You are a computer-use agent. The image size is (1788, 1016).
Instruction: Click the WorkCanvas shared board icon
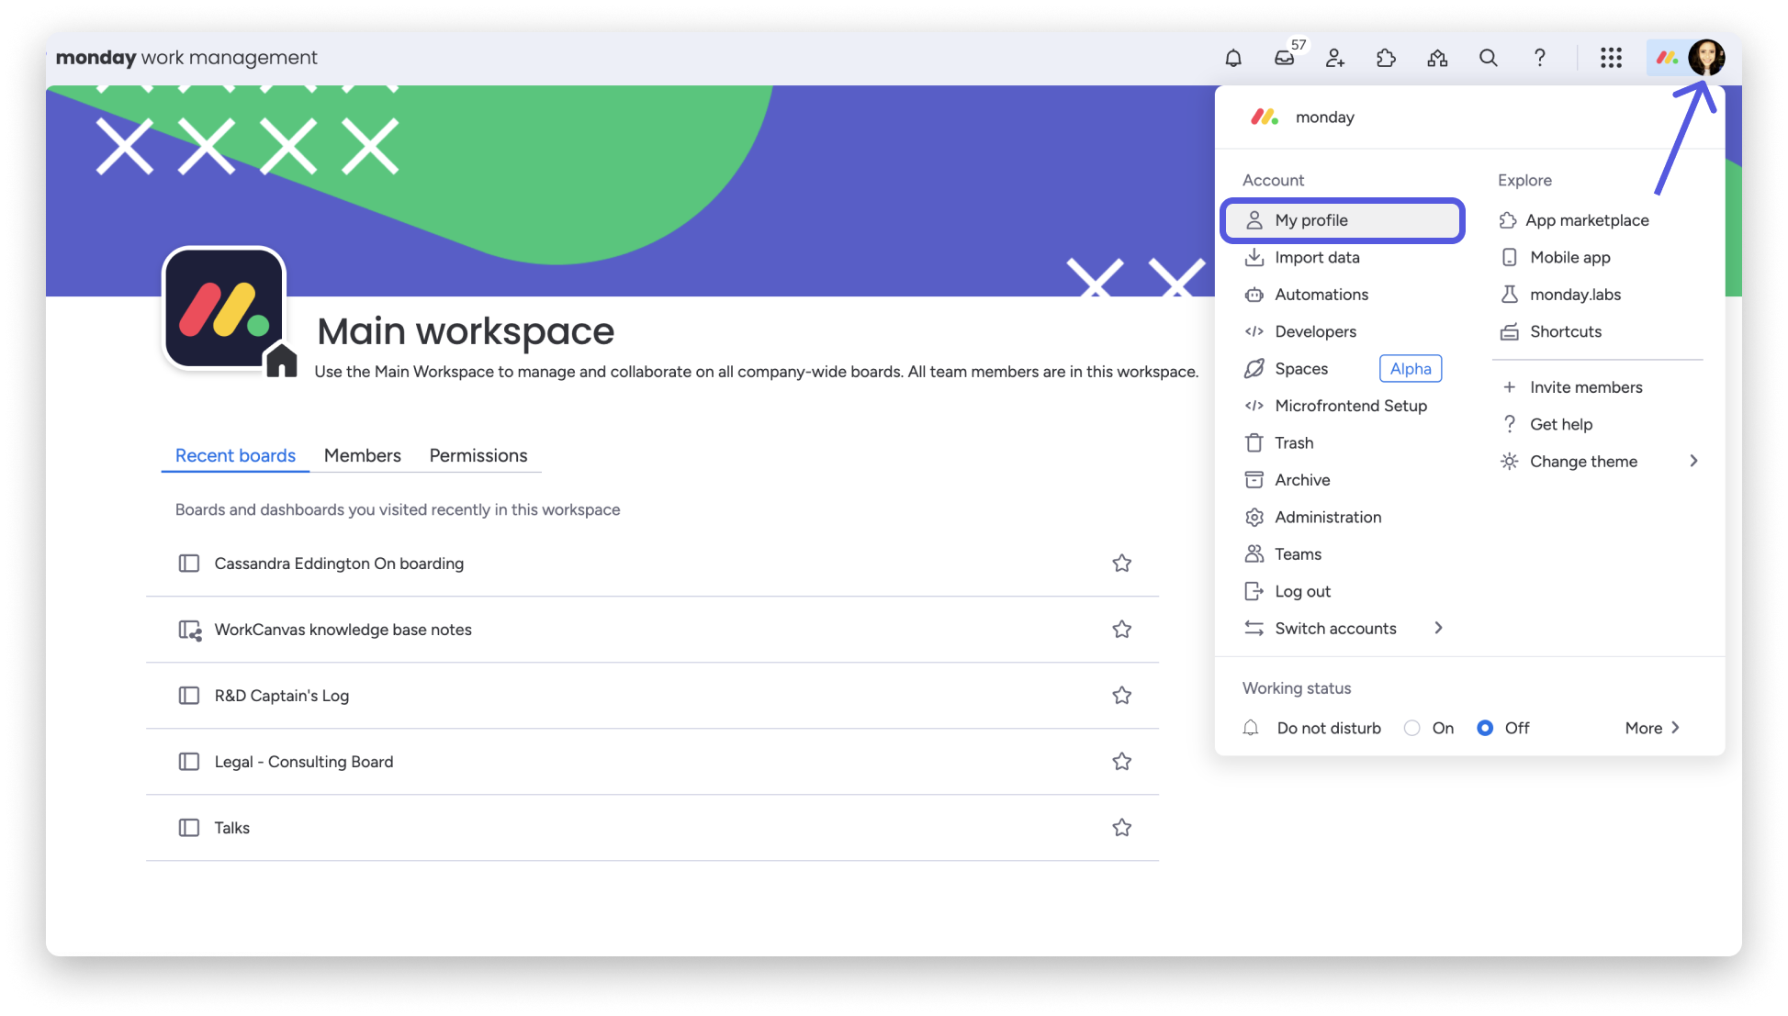pyautogui.click(x=189, y=631)
